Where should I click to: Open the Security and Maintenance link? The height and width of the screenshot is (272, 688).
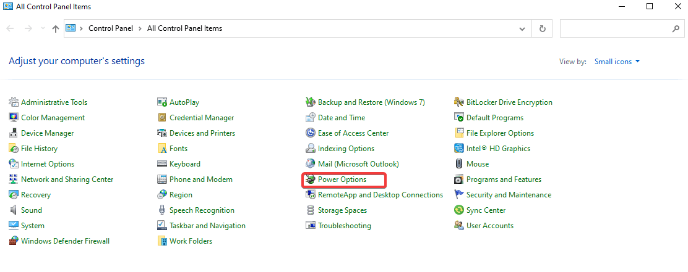pyautogui.click(x=509, y=195)
